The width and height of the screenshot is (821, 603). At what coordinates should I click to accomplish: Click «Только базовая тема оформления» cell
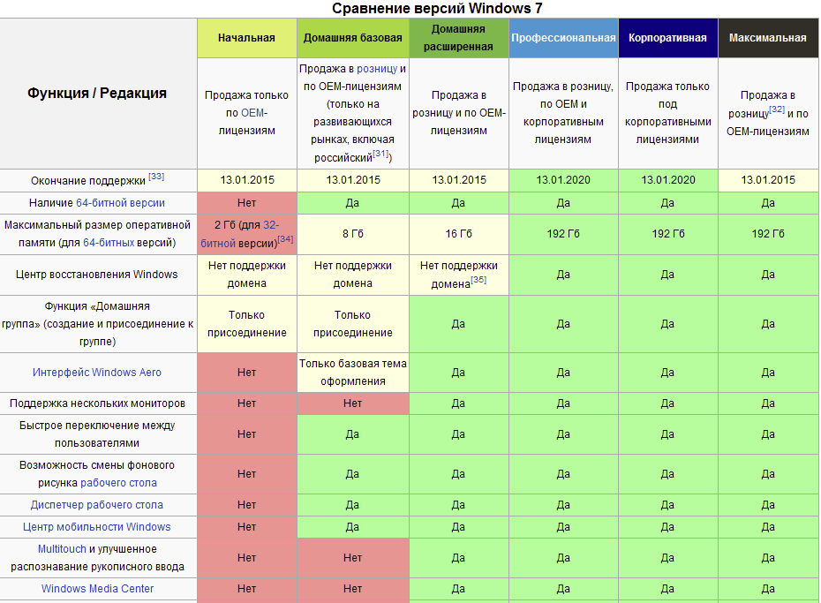coord(353,373)
